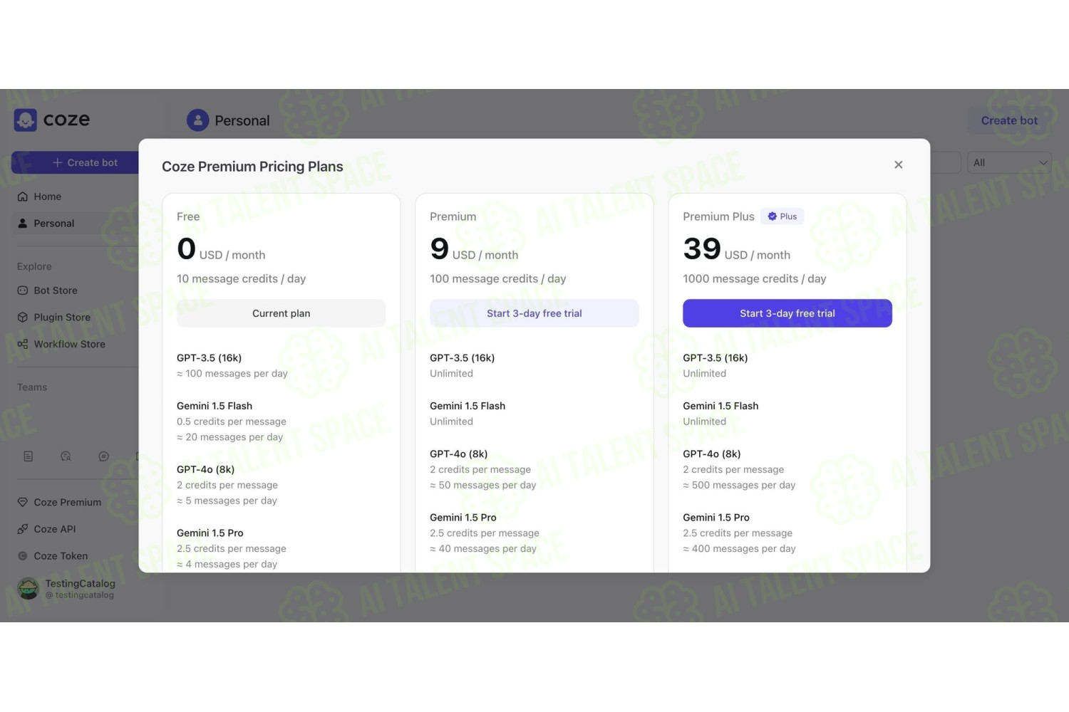Screen dimensions: 1069x712
Task: Click the 0 USD / month price
Action: click(x=221, y=249)
